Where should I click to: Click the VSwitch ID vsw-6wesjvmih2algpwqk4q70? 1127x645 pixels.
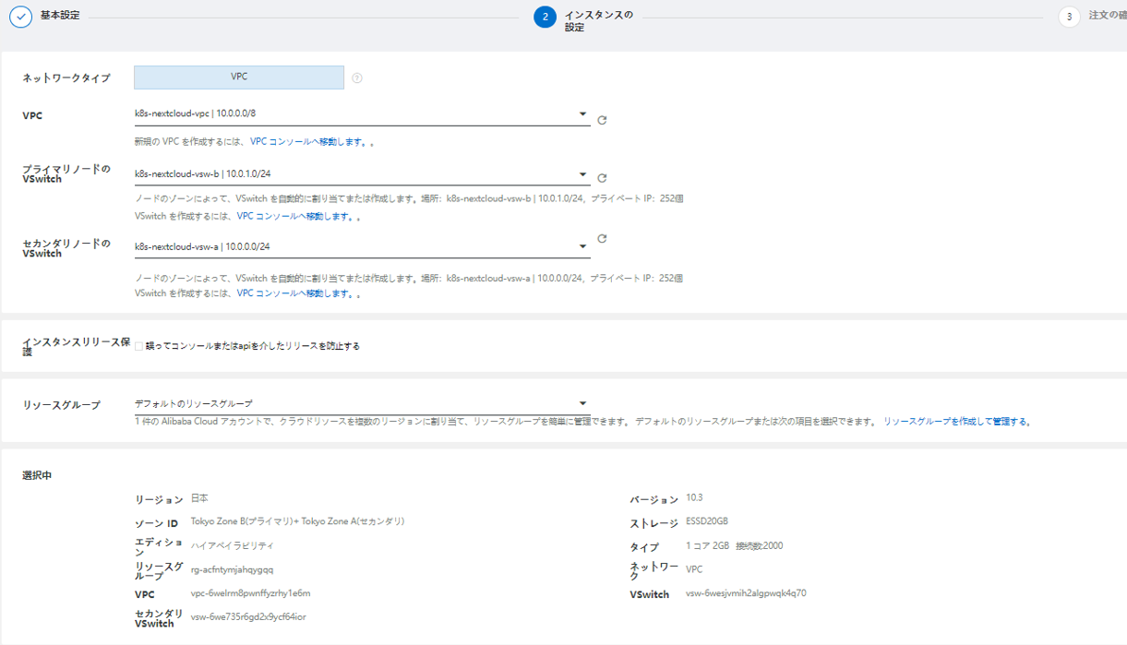[746, 593]
